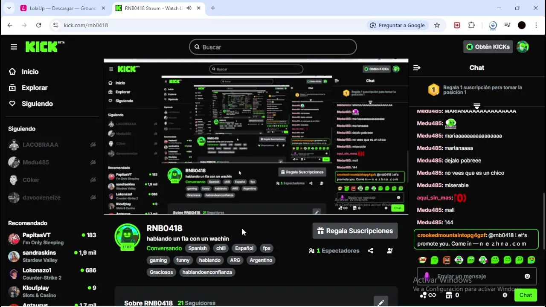
Task: Collapse the chat panel with the arrow icon
Action: coord(417,68)
